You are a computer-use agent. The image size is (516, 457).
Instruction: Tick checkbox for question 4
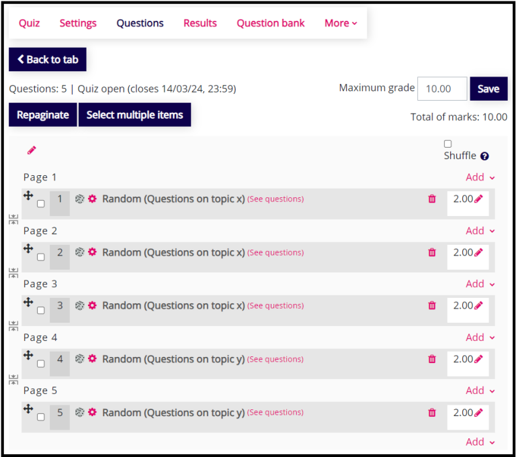click(x=41, y=364)
